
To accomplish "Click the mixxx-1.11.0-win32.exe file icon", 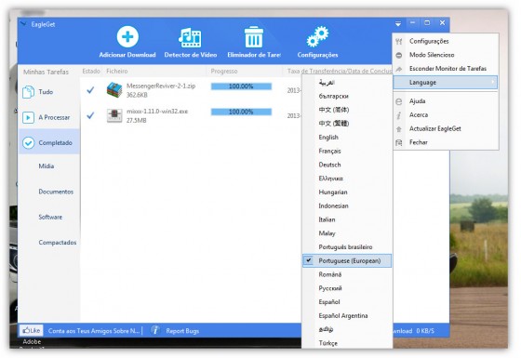I will [114, 115].
